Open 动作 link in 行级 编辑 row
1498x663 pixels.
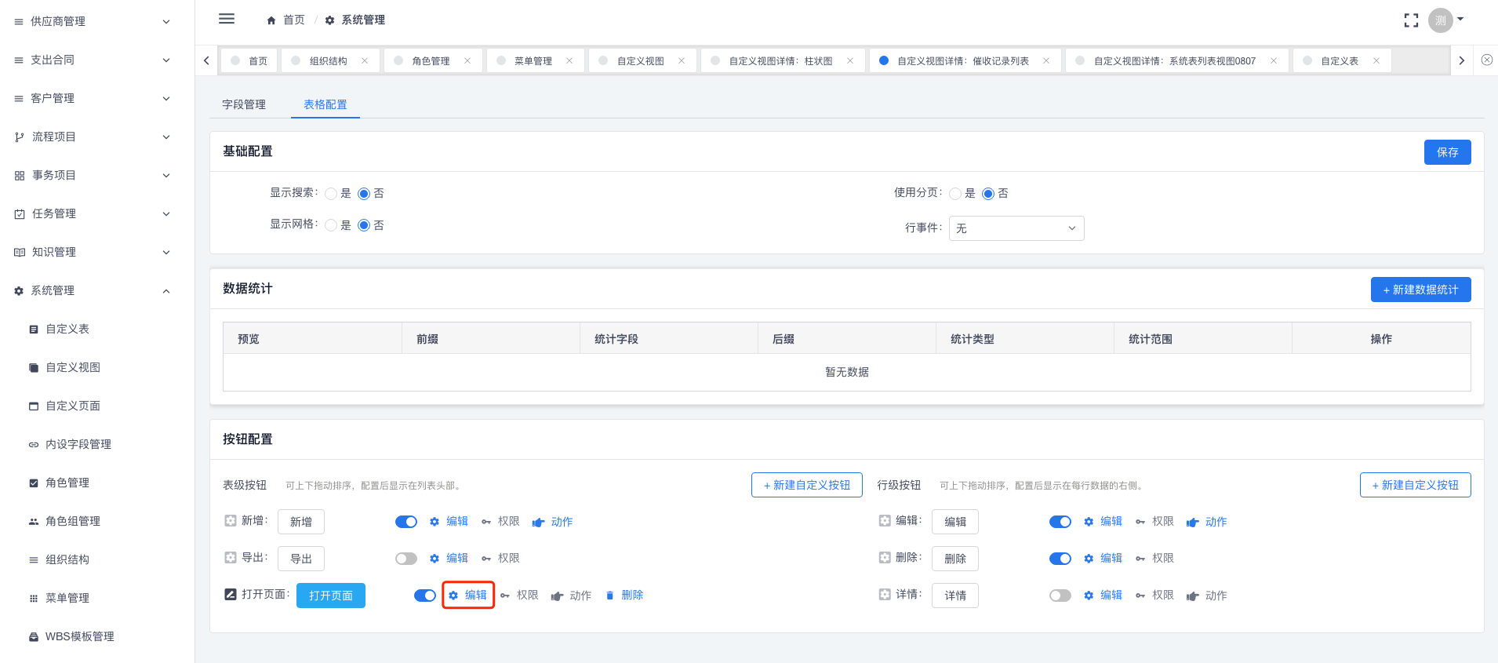(x=1206, y=522)
